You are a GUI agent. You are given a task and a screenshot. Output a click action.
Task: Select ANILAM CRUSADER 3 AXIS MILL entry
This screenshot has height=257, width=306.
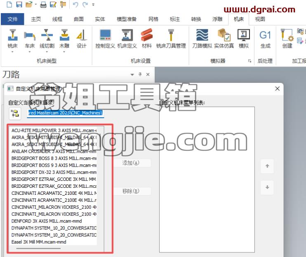pos(54,151)
